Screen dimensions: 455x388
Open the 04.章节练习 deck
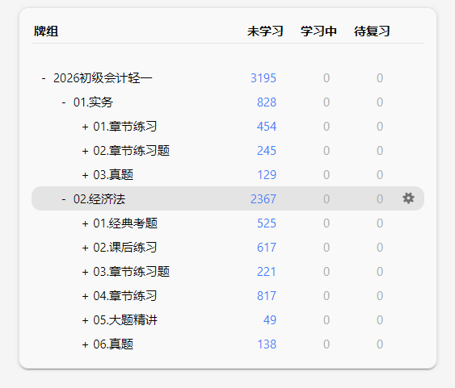124,296
